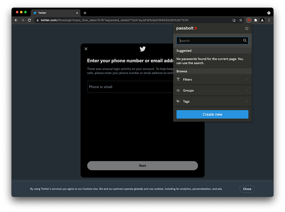Open a new browser tab
The width and height of the screenshot is (285, 212).
pyautogui.click(x=85, y=13)
